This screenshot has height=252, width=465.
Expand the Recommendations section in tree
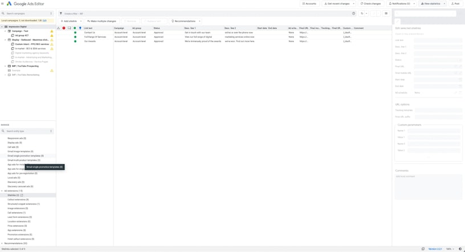pyautogui.click(x=2, y=243)
